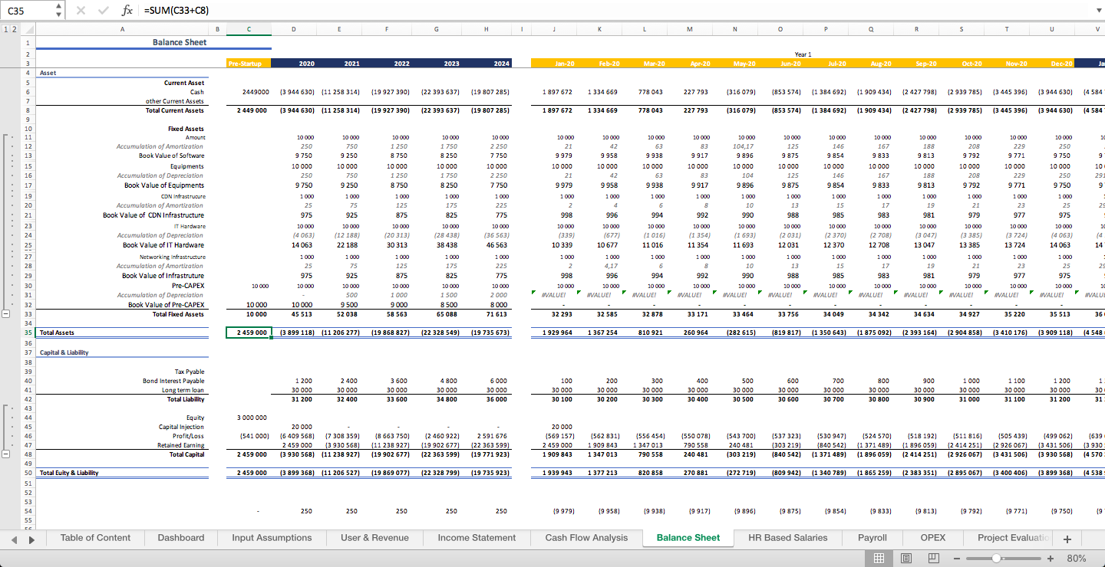Click the 80% zoom level indicator

tap(1077, 559)
